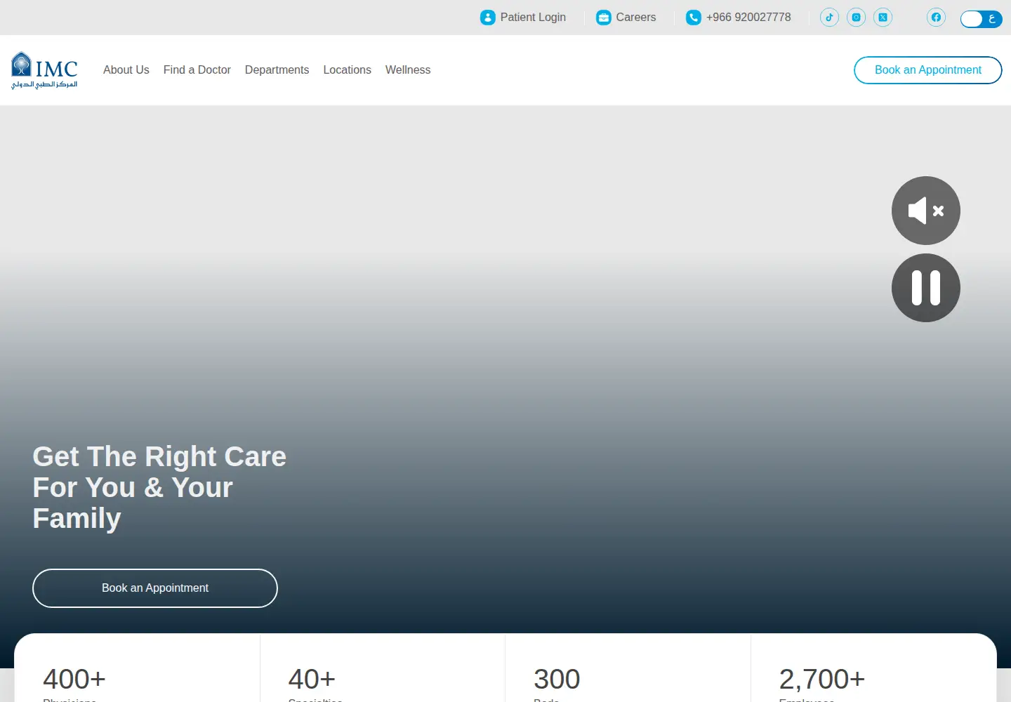Open the About Us menu
Image resolution: width=1011 pixels, height=702 pixels.
126,70
